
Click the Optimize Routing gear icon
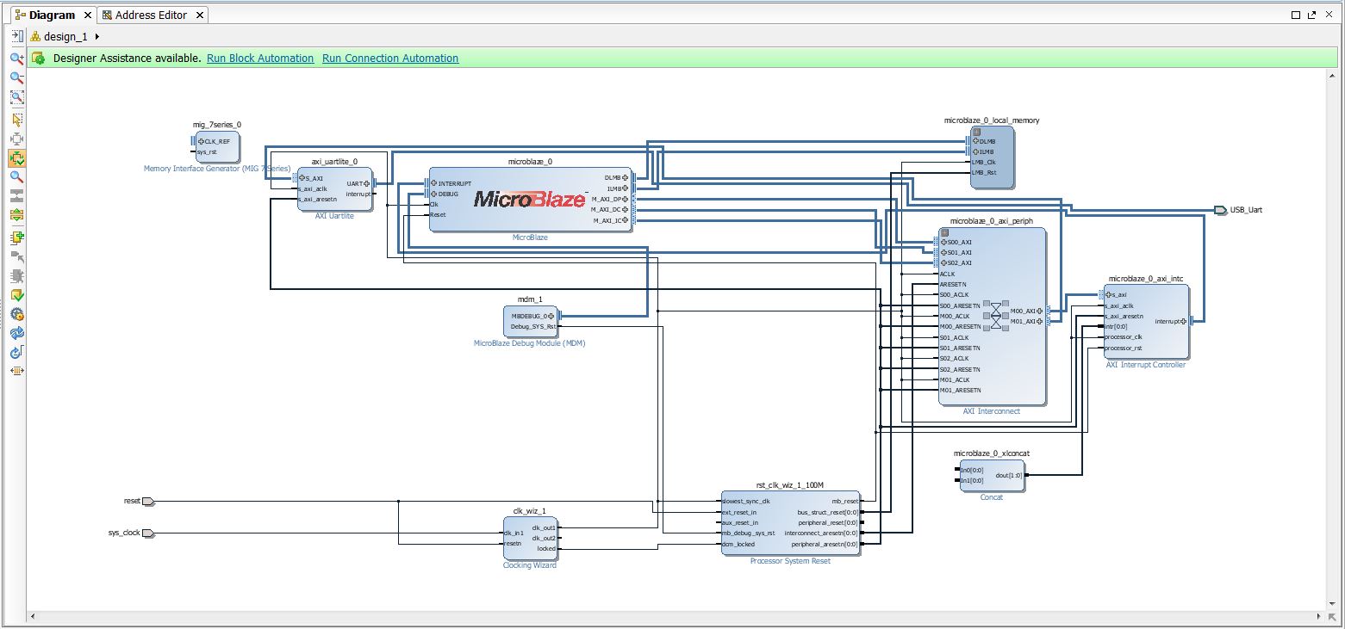(x=16, y=315)
